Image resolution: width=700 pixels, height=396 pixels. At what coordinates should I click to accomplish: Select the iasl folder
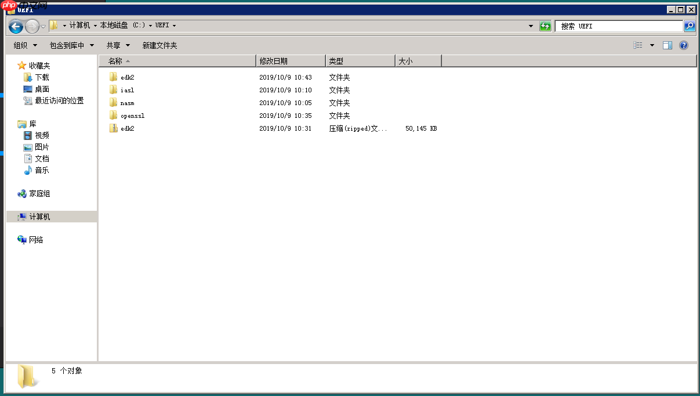tap(126, 89)
